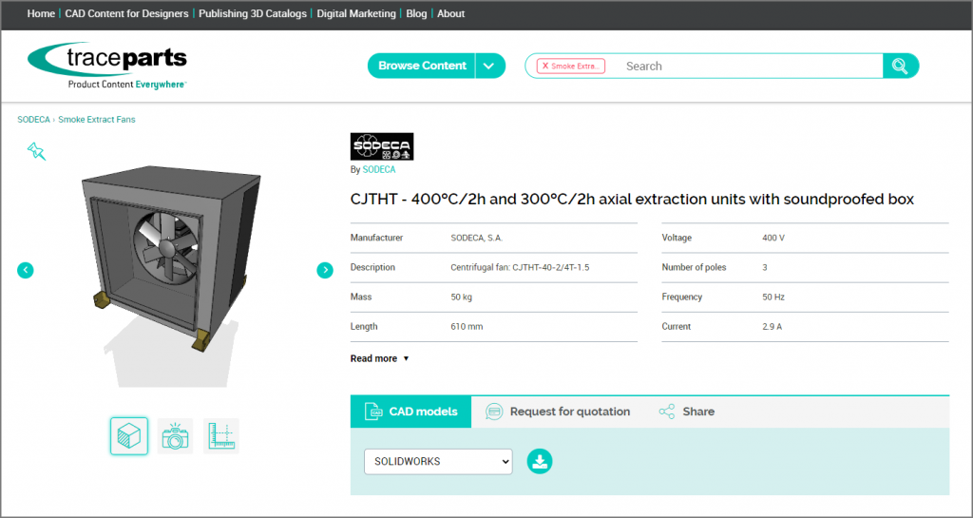
Task: Open the Share tab
Action: point(687,412)
